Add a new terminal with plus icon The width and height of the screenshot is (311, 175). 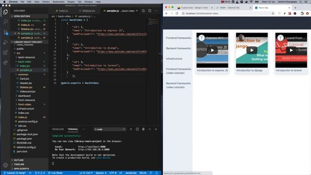(131, 129)
